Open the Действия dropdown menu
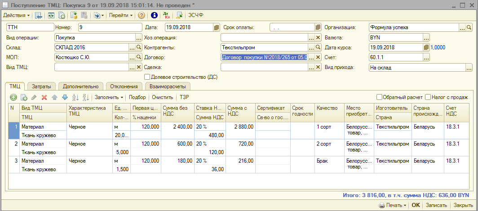 pyautogui.click(x=17, y=15)
